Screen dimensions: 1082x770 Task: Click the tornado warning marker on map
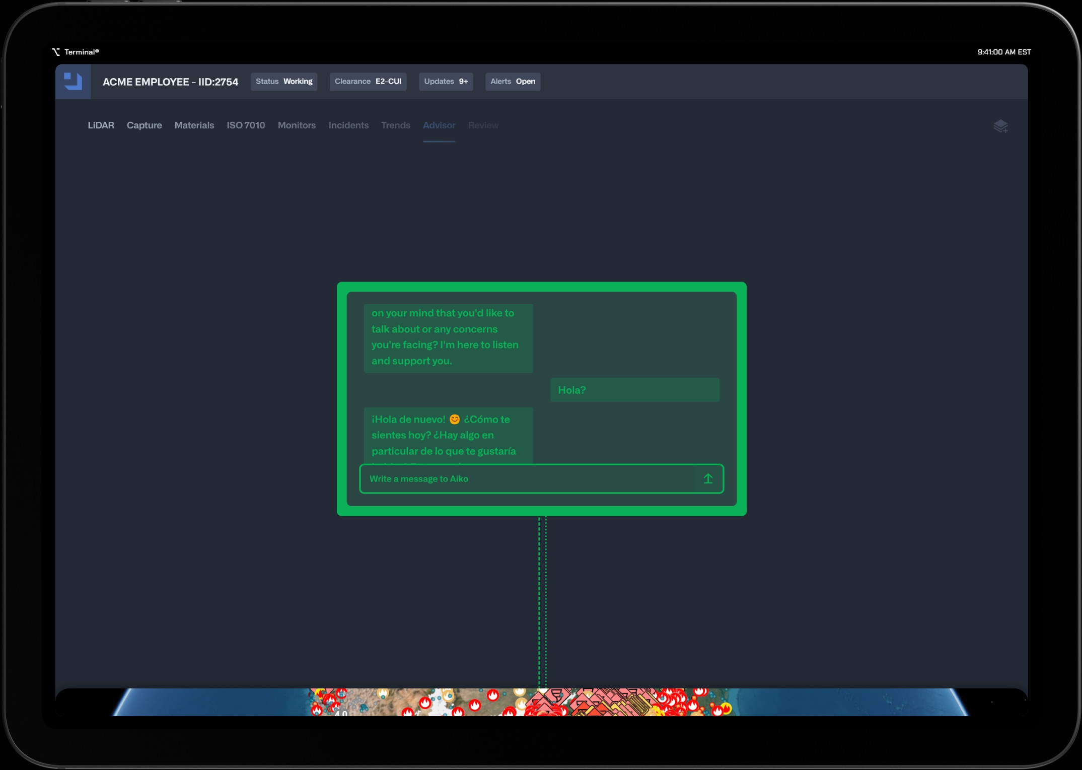coord(556,695)
